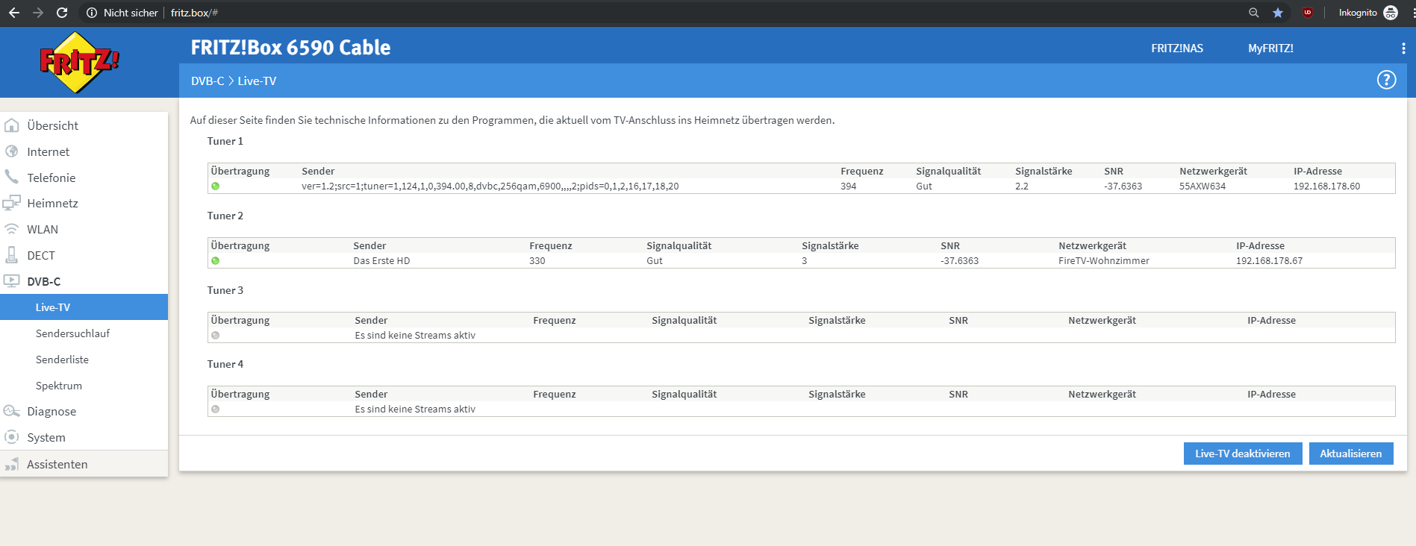The height and width of the screenshot is (546, 1416).
Task: Open the three-dot menu in the header
Action: click(x=1403, y=48)
